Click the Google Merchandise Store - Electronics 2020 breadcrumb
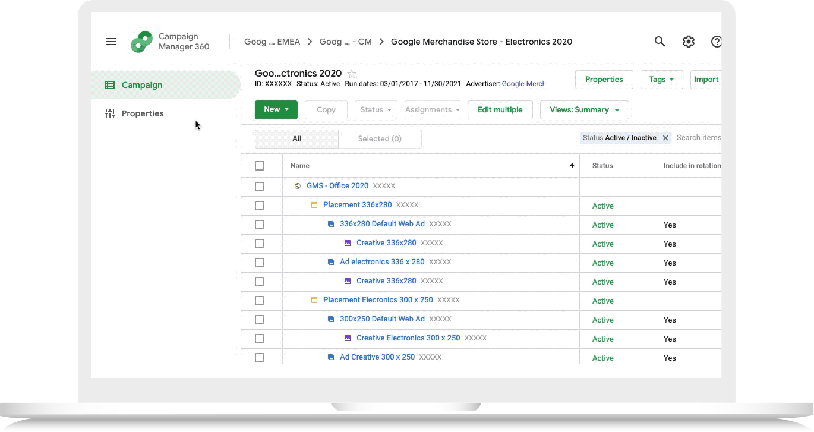Screen dimensions: 814x432 pos(481,42)
